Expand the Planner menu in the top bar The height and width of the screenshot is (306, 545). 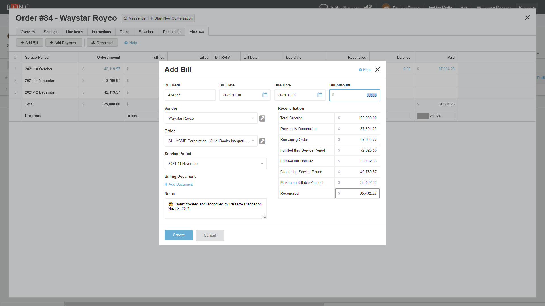pyautogui.click(x=527, y=7)
